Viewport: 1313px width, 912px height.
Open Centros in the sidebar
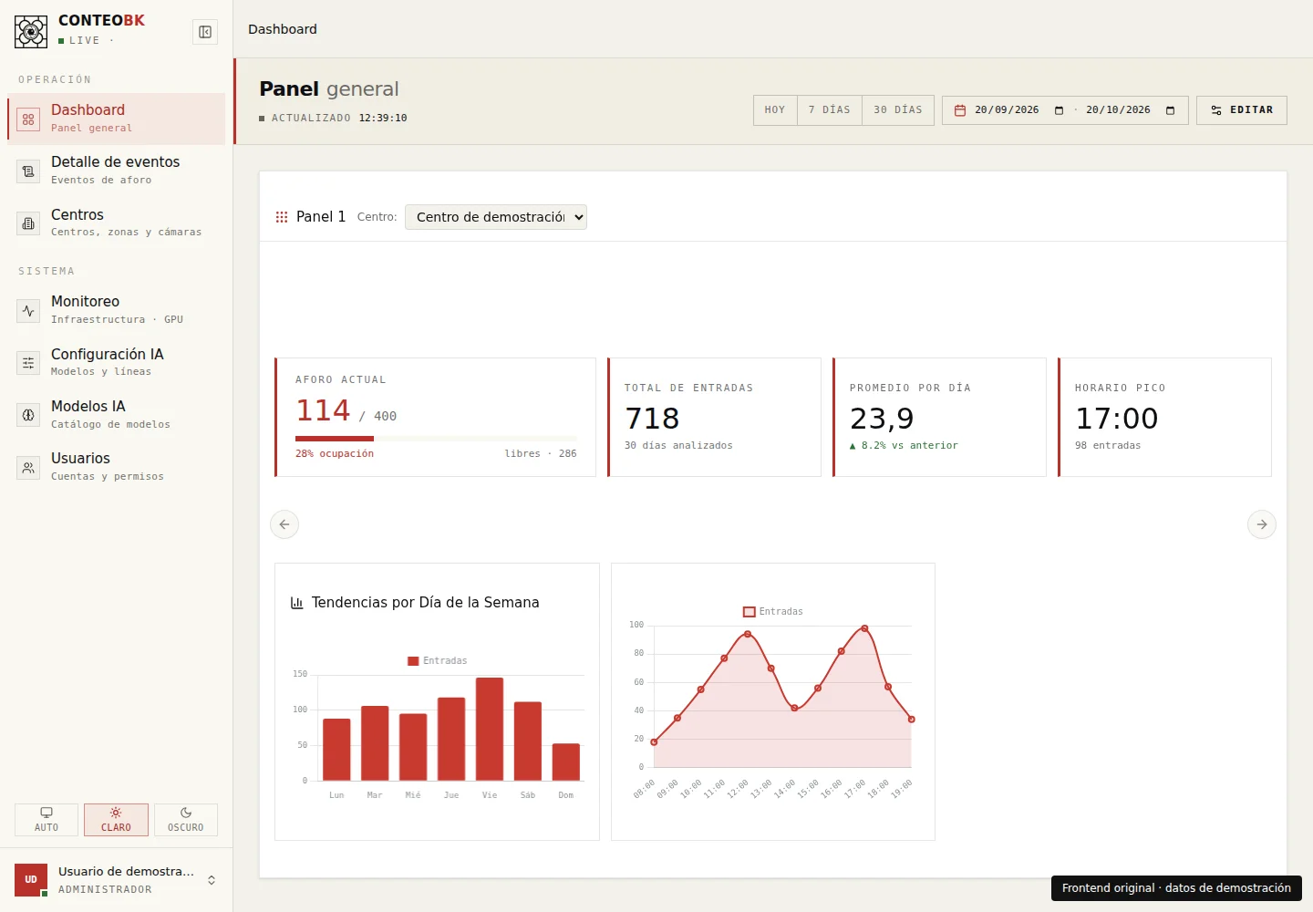(x=116, y=223)
